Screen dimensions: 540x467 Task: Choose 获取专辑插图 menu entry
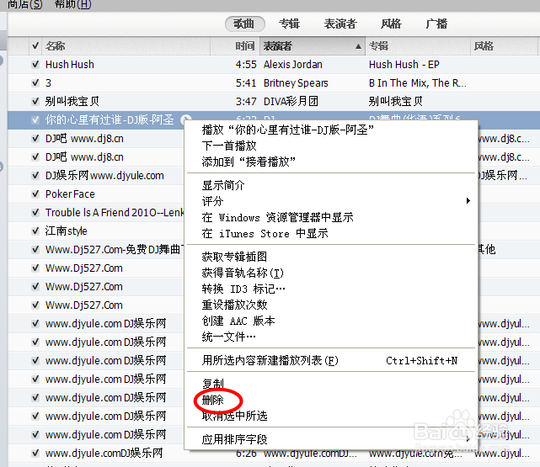234,257
